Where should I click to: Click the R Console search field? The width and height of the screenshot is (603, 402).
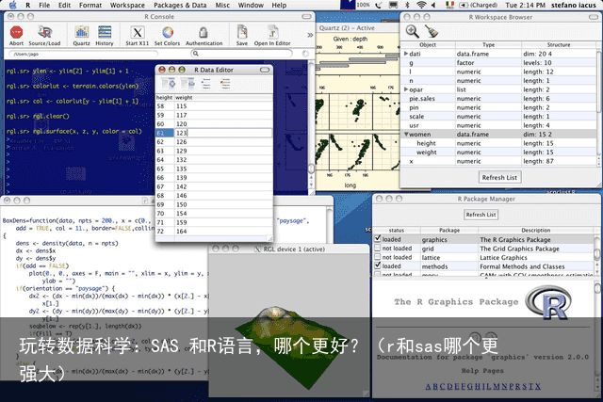point(242,54)
